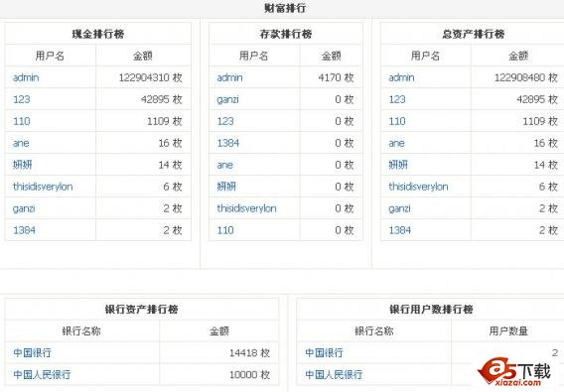
Task: Open thisidisverylon in 存款排行榜 table
Action: [x=246, y=208]
